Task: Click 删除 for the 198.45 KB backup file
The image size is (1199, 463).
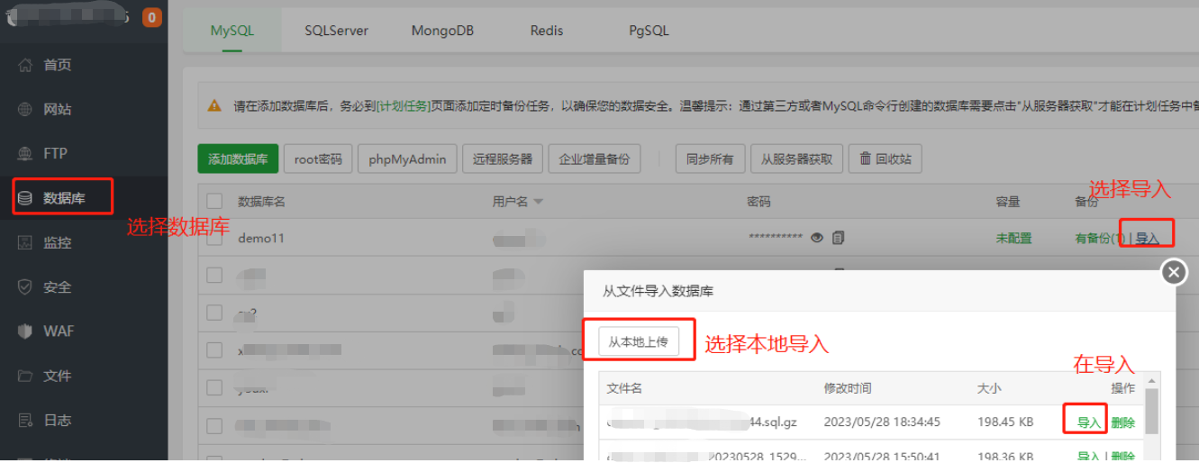Action: tap(1122, 422)
